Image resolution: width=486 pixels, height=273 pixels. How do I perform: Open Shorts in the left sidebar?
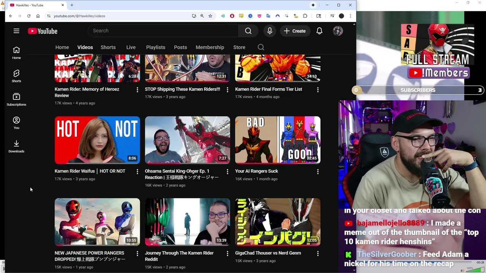[x=16, y=76]
